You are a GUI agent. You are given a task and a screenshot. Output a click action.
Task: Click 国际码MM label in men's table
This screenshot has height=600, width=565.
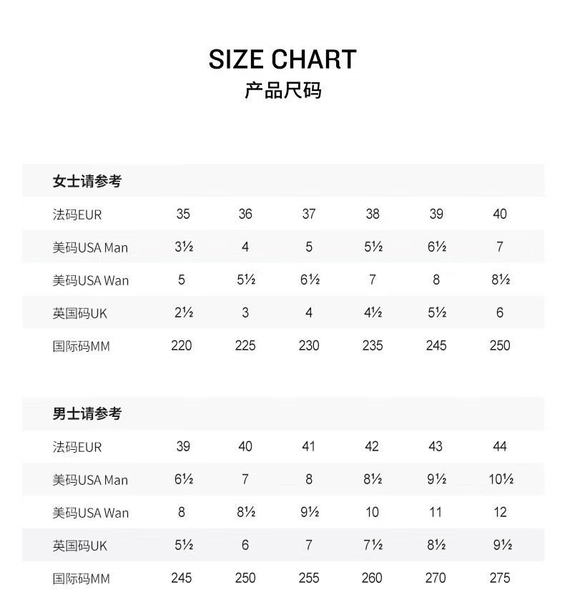[x=81, y=578]
